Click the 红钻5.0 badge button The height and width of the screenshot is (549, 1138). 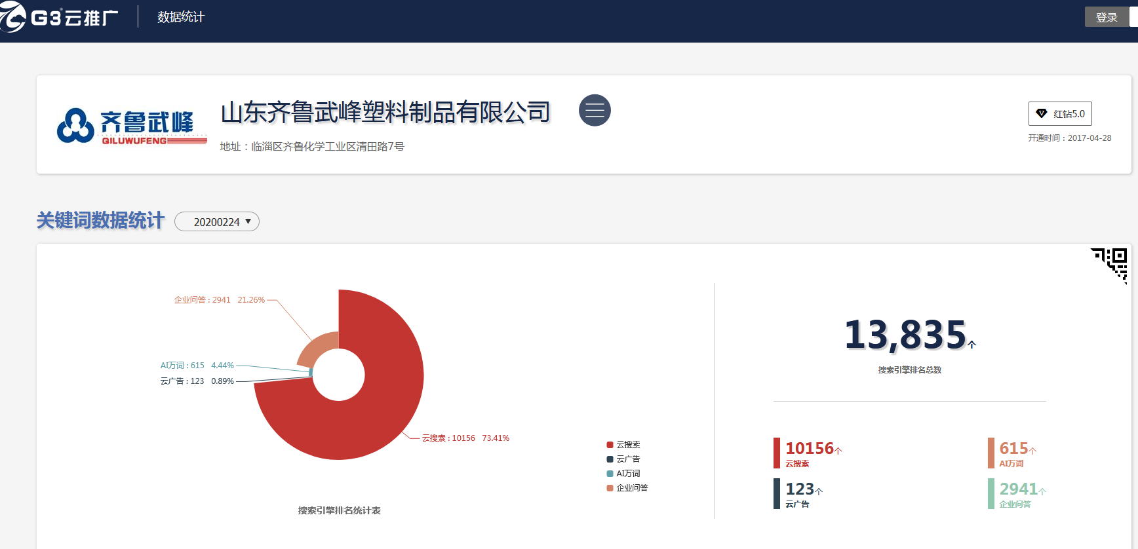point(1060,113)
